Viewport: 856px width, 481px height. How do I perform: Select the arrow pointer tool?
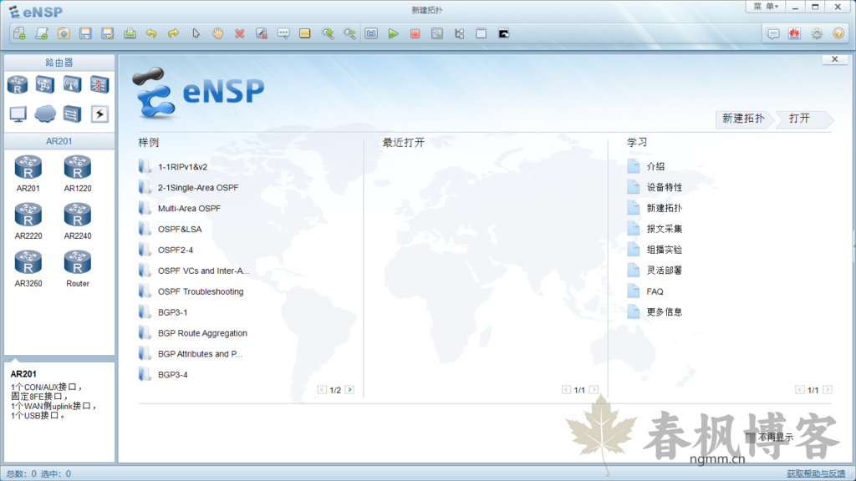196,33
